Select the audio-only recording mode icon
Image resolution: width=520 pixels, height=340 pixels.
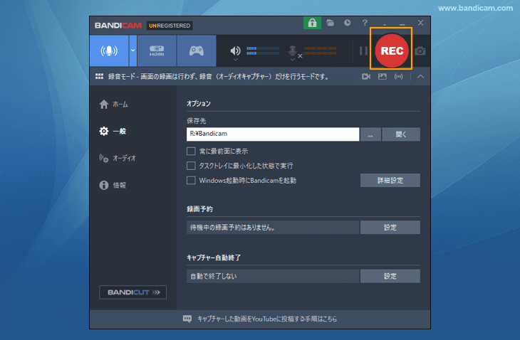[109, 51]
